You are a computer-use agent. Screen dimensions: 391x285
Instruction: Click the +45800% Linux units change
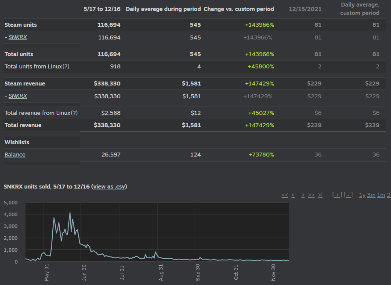[x=261, y=67]
